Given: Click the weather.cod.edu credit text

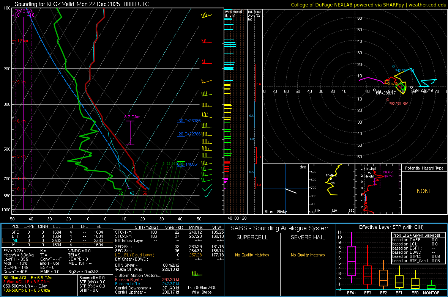Looking at the screenshot, I should (x=427, y=5).
